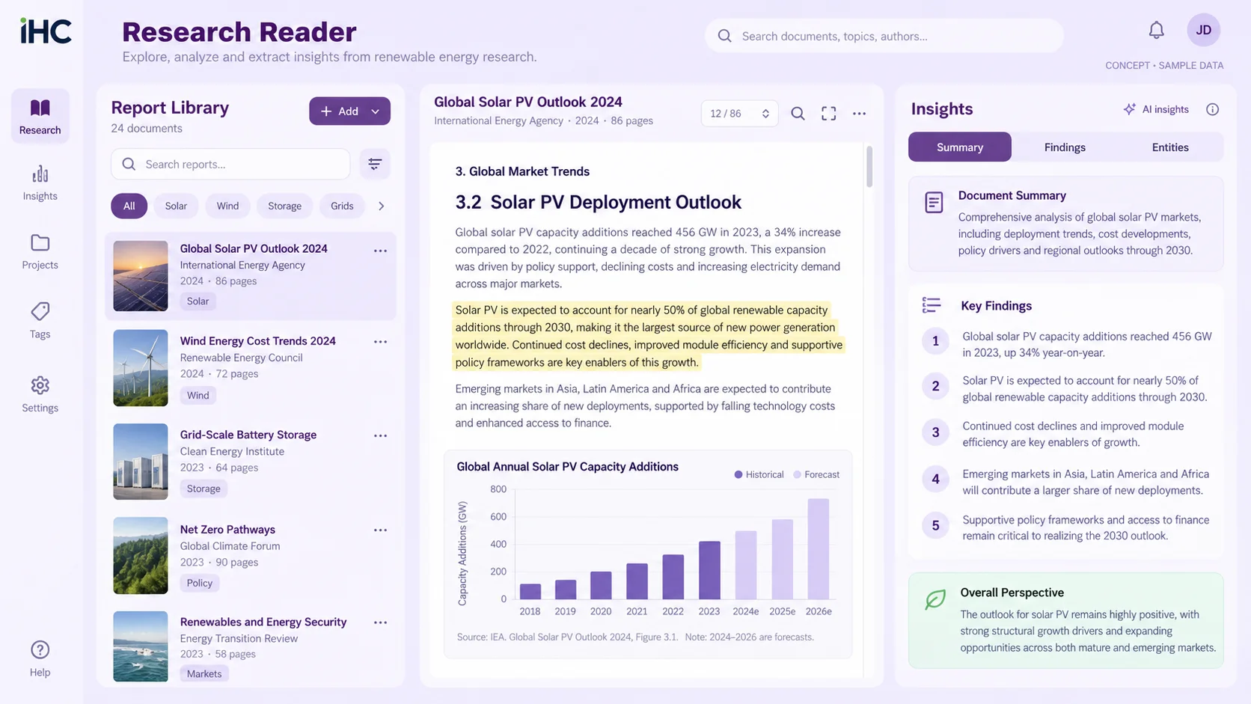Open Tags in the left sidebar

pos(40,320)
